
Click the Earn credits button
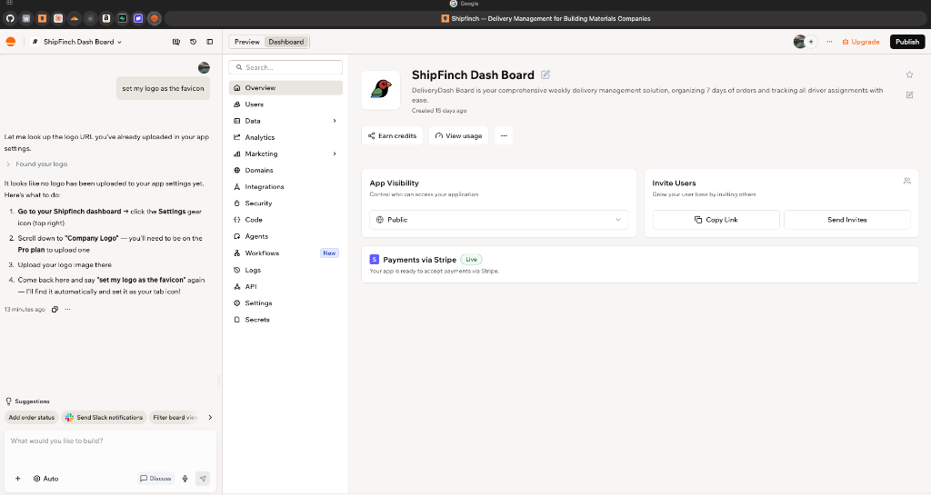pos(392,135)
